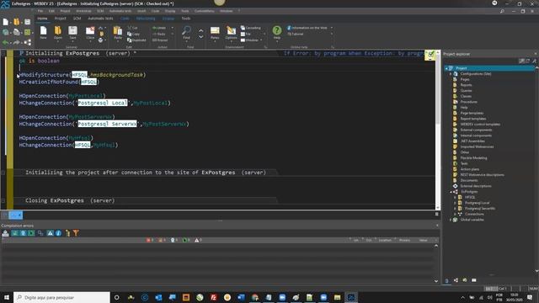This screenshot has width=539, height=303.
Task: Select Procedures folder in Project explorer
Action: 469,102
